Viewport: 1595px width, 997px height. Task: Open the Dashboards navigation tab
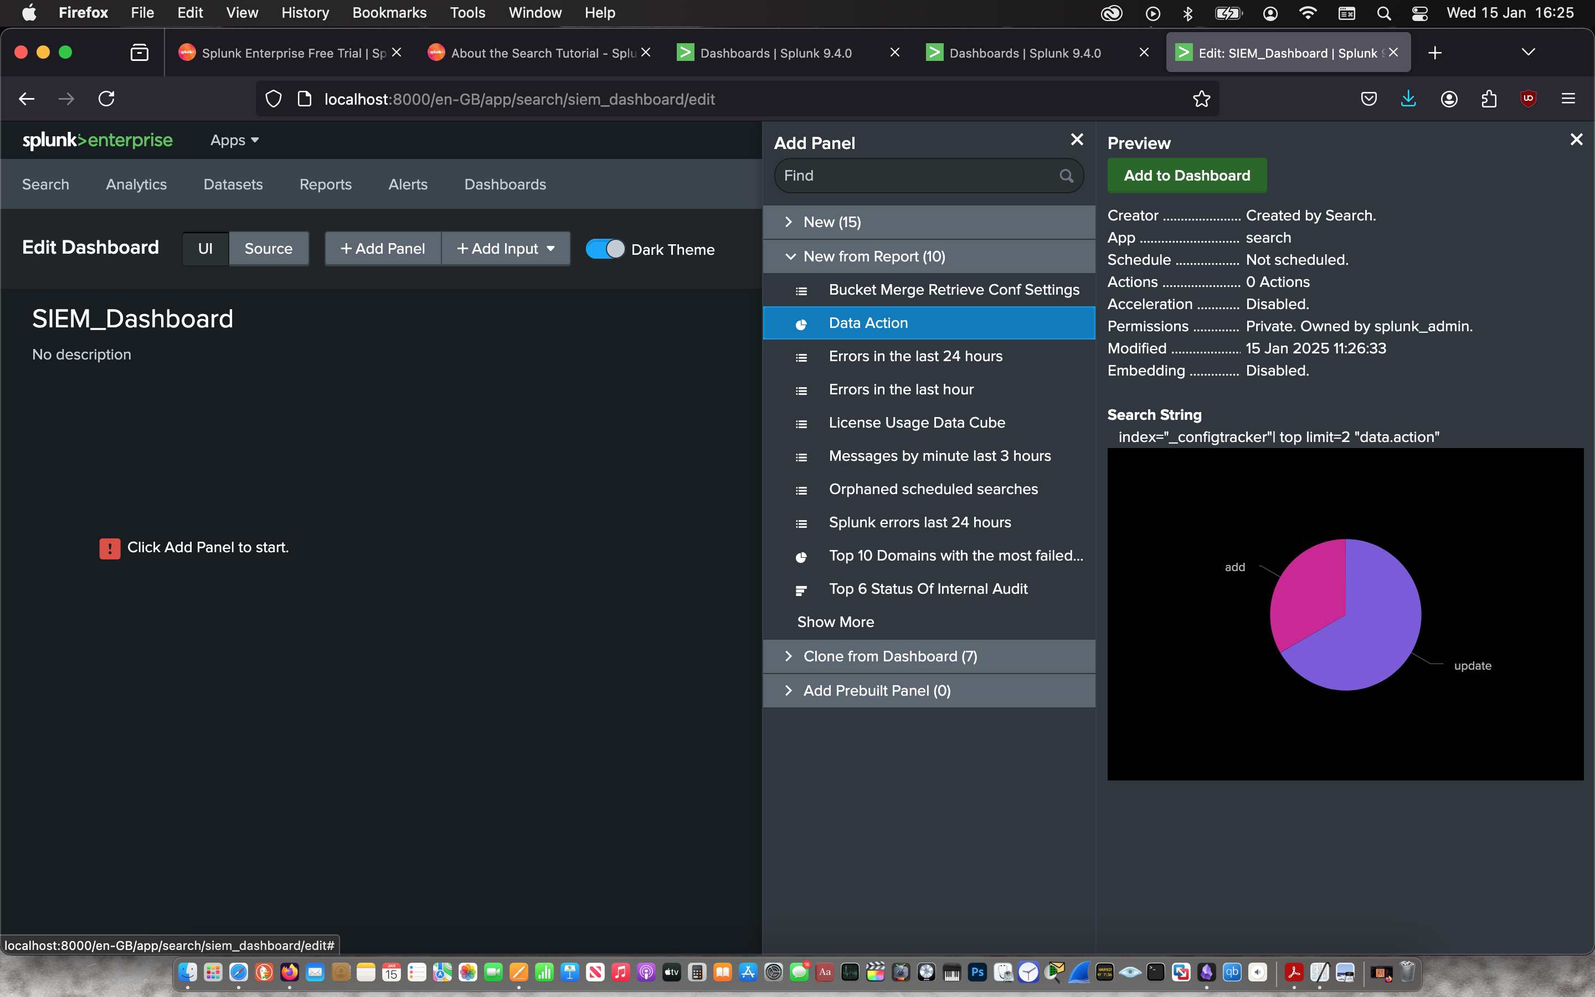point(505,184)
